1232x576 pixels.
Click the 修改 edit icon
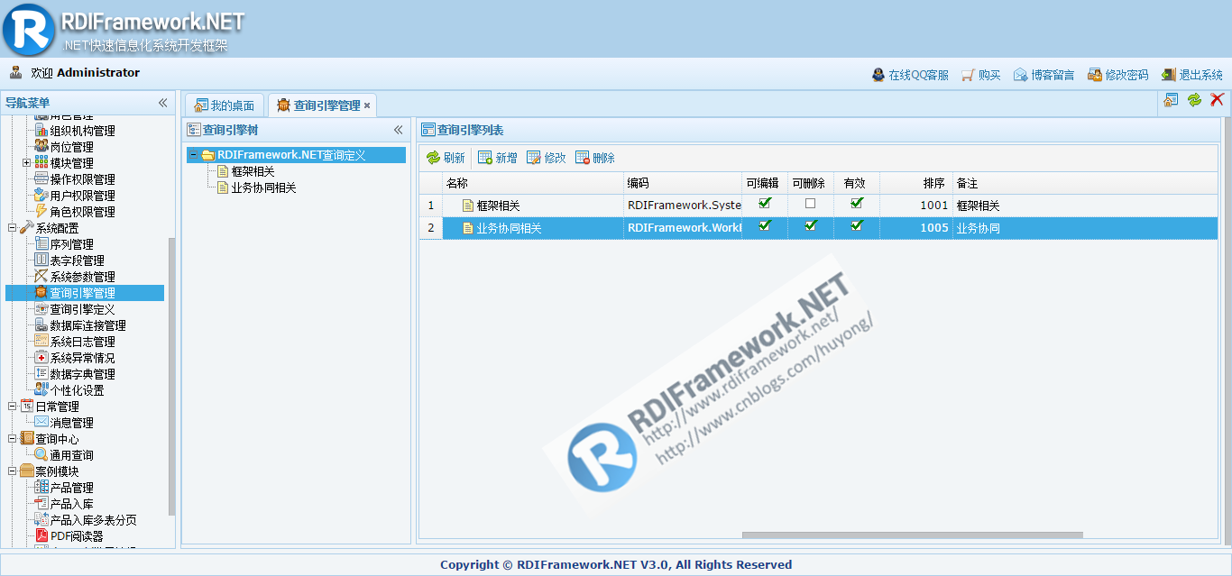[534, 158]
